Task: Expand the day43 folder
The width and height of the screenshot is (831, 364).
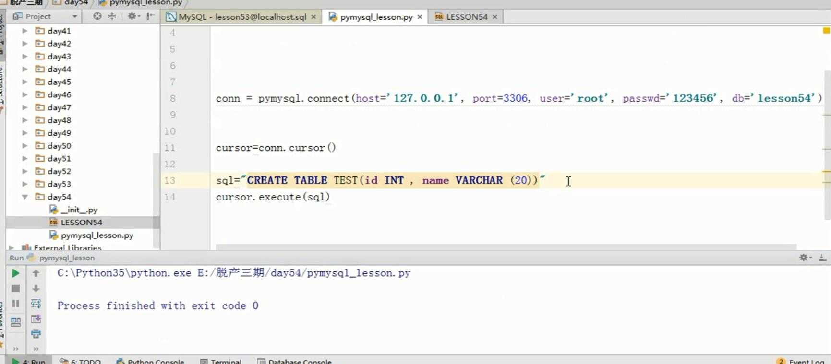Action: tap(24, 56)
